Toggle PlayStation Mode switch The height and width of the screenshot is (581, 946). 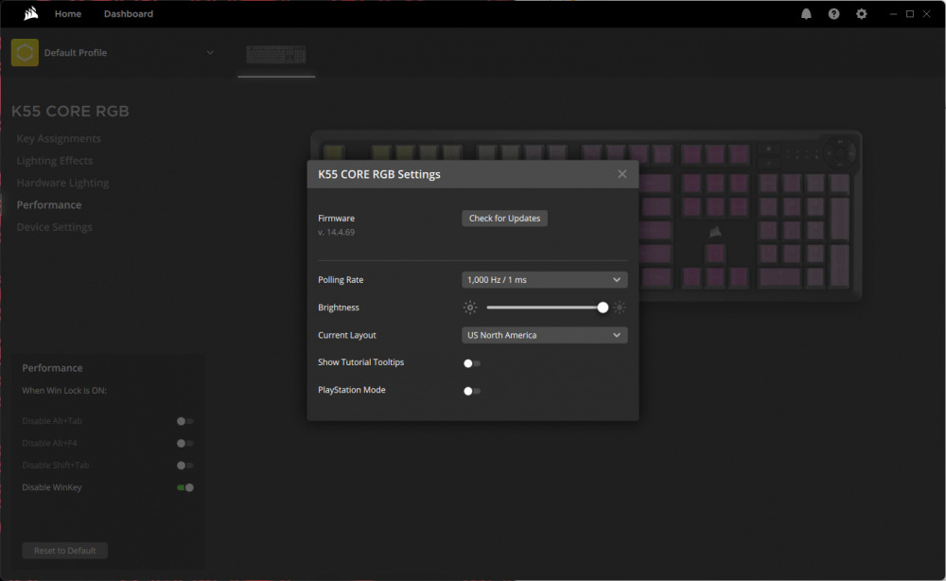point(472,391)
